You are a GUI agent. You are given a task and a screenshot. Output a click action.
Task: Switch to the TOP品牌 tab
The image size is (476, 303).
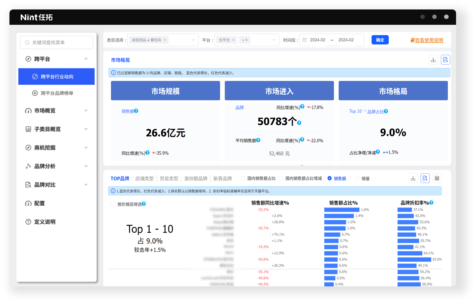[x=120, y=178]
